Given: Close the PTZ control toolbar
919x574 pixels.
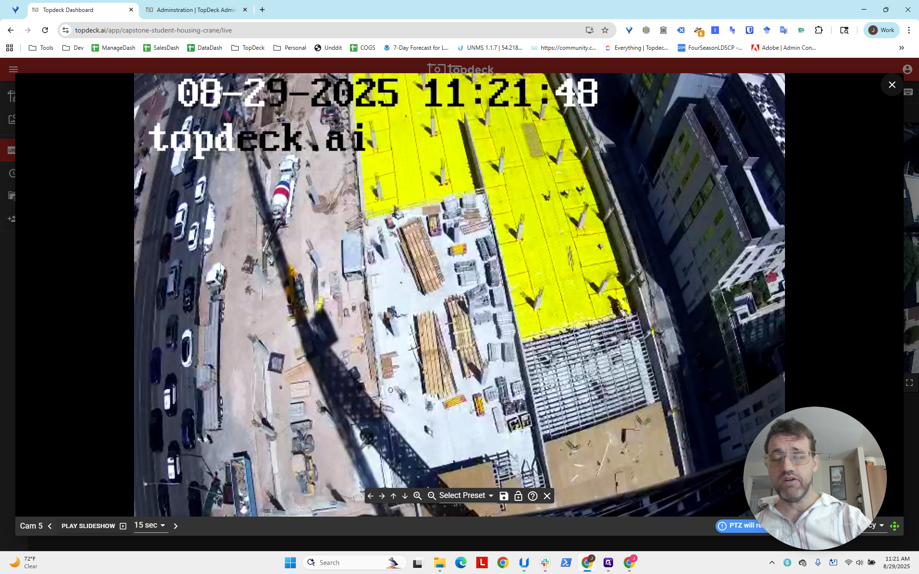Looking at the screenshot, I should click(547, 496).
